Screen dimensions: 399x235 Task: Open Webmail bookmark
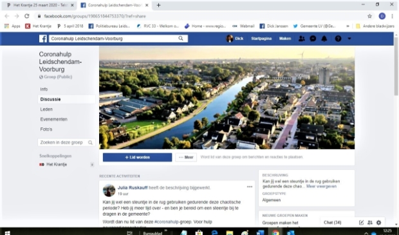click(243, 26)
